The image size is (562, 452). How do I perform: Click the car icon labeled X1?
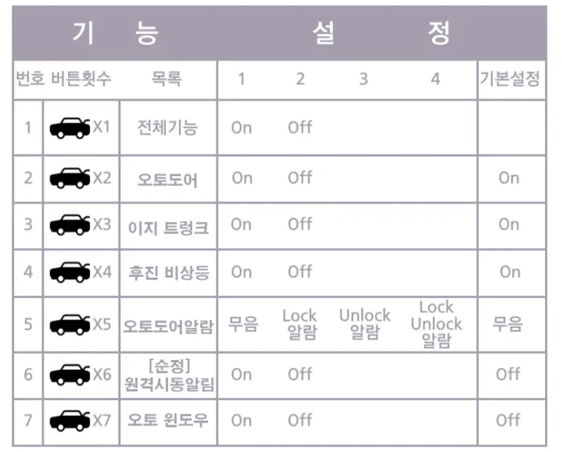click(70, 128)
